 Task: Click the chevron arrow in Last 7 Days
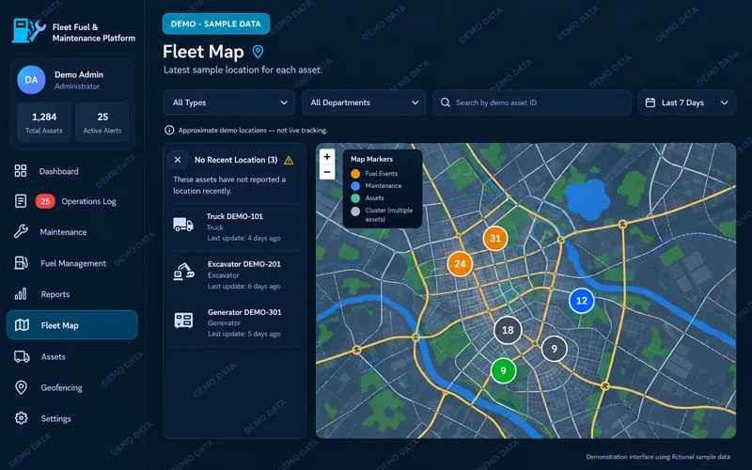[x=724, y=102]
